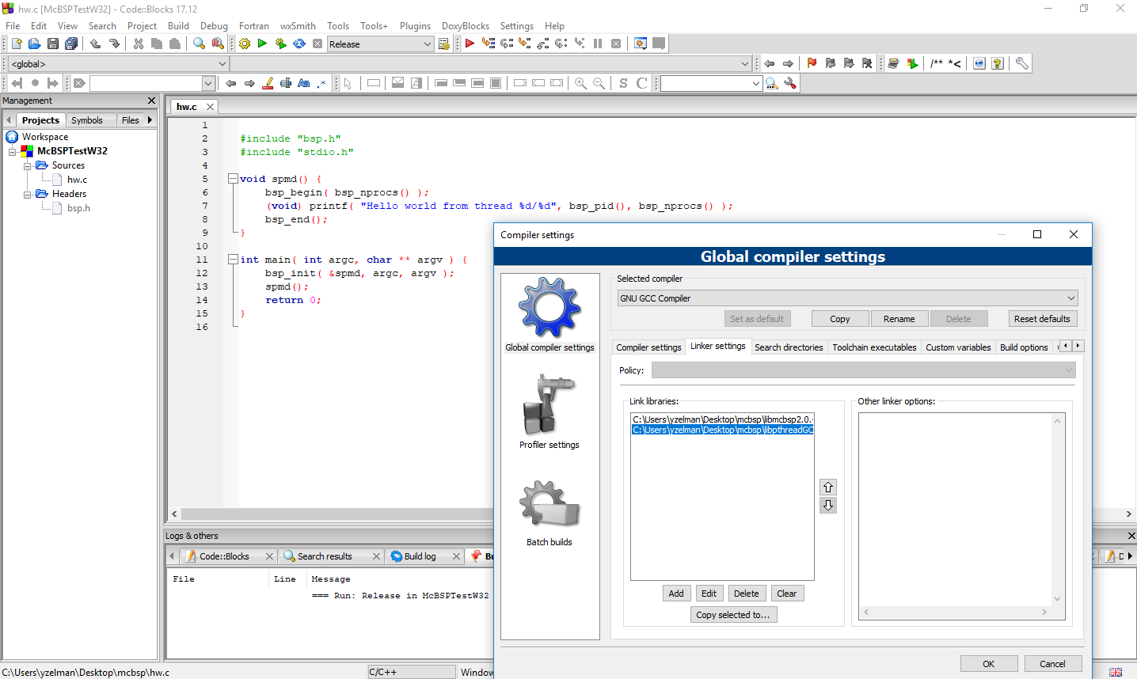Run the ThreadSearch magnifier icon
This screenshot has width=1137, height=679.
pyautogui.click(x=772, y=83)
